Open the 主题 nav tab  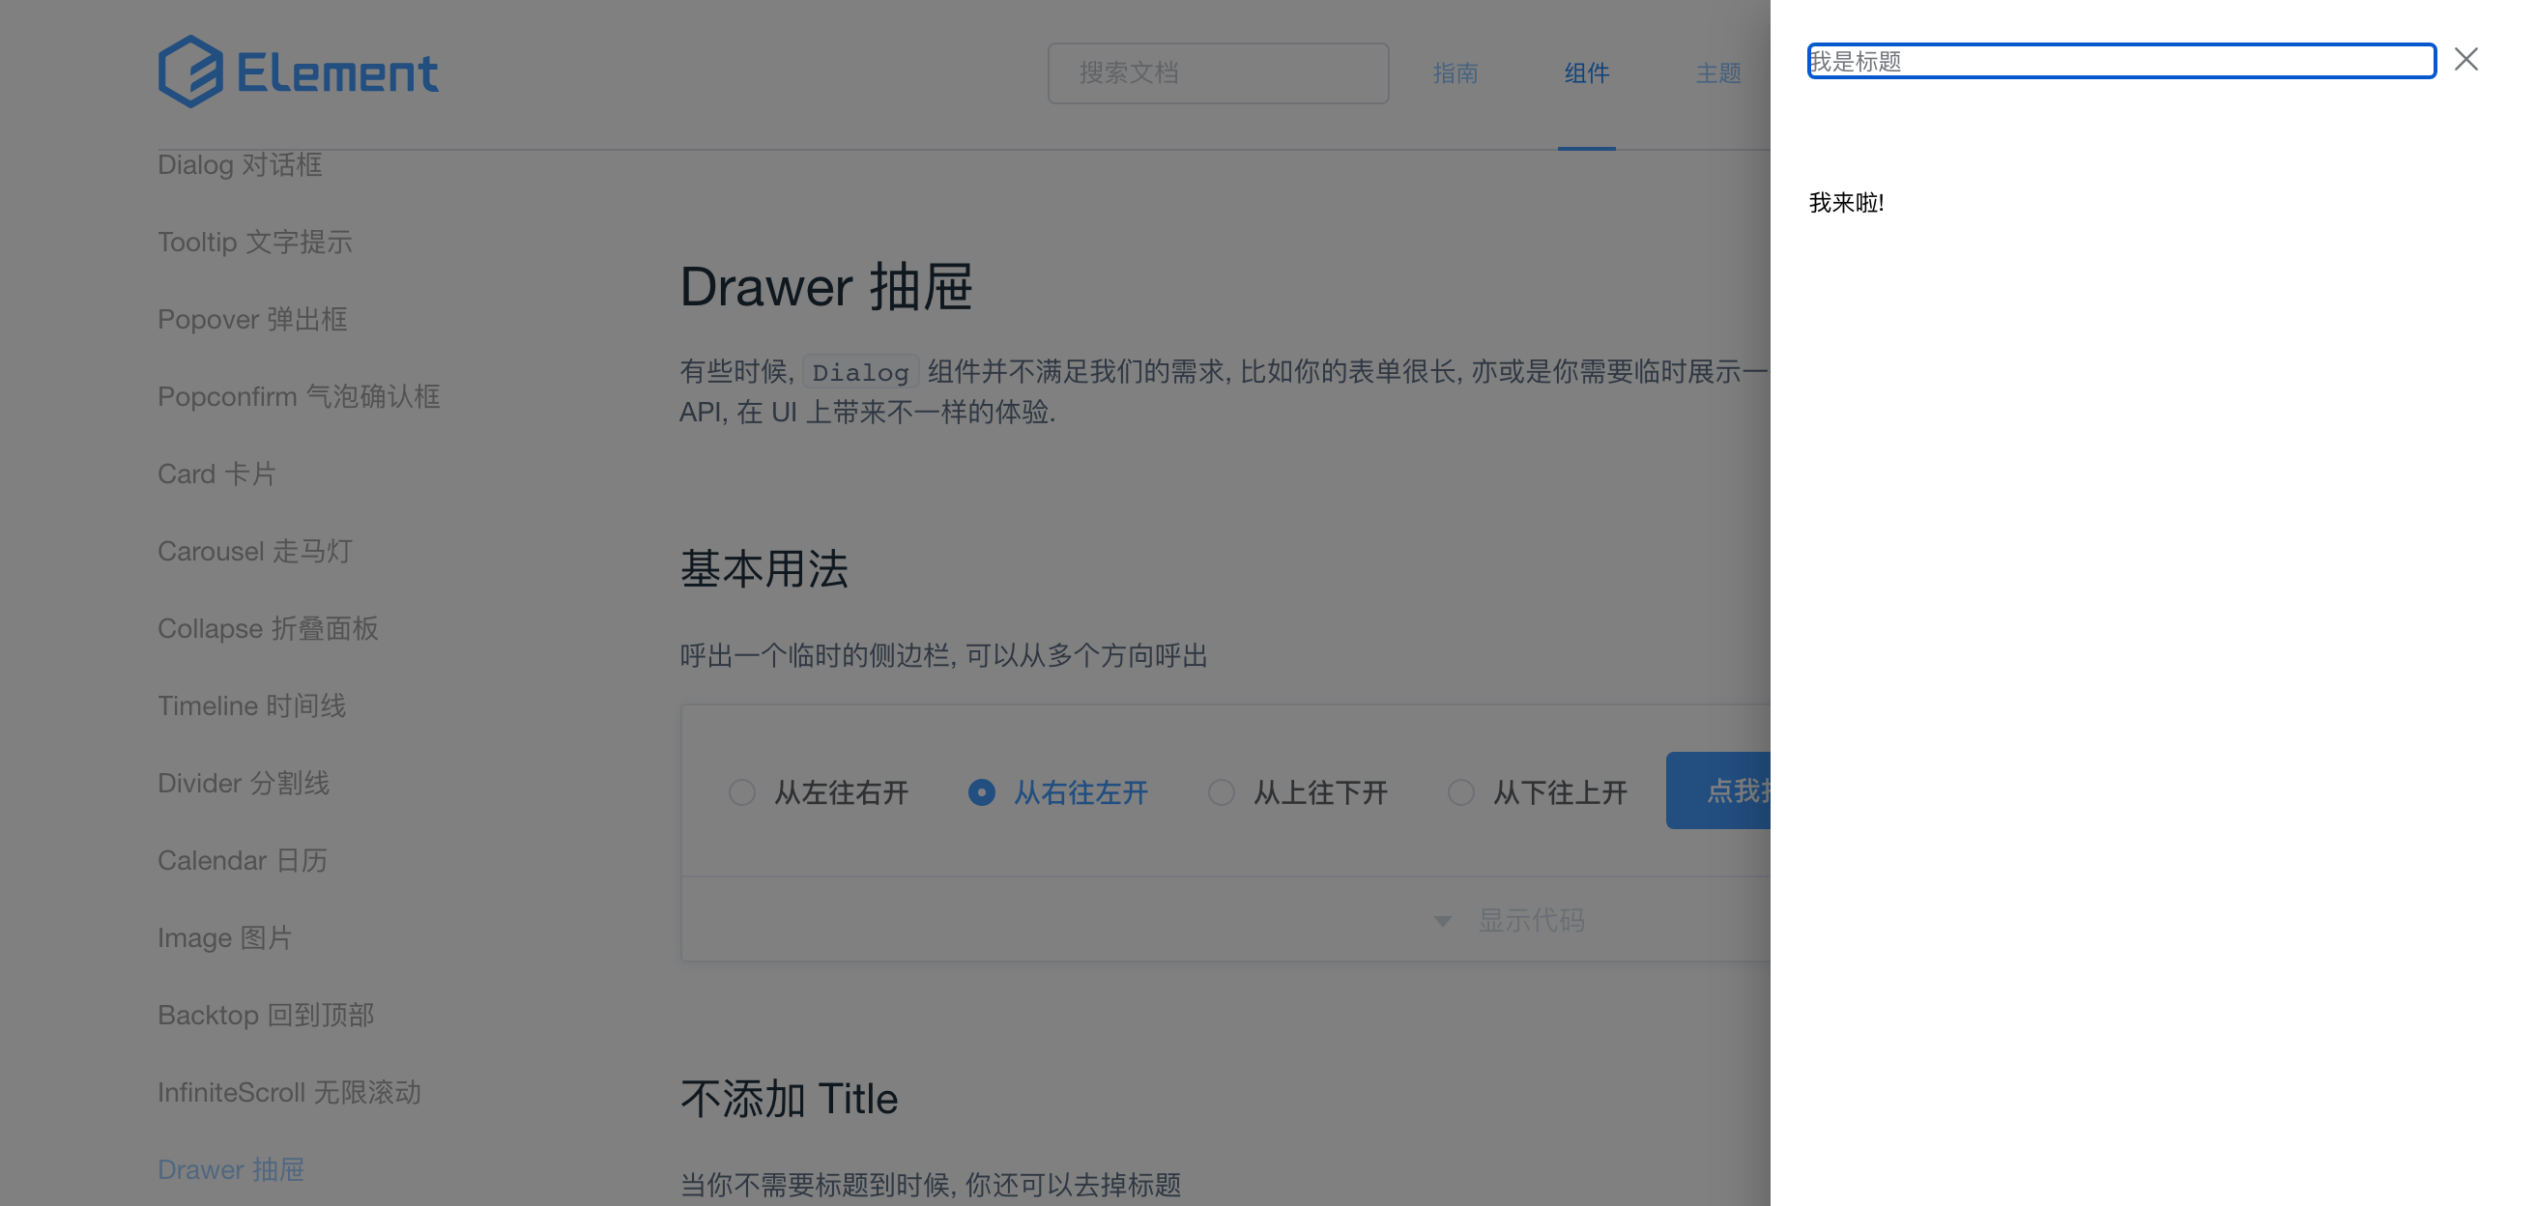1718,72
